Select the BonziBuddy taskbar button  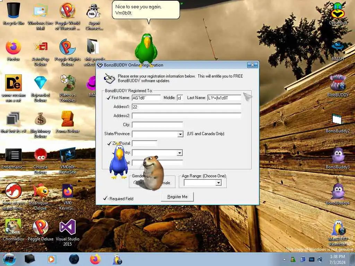[x=117, y=259]
